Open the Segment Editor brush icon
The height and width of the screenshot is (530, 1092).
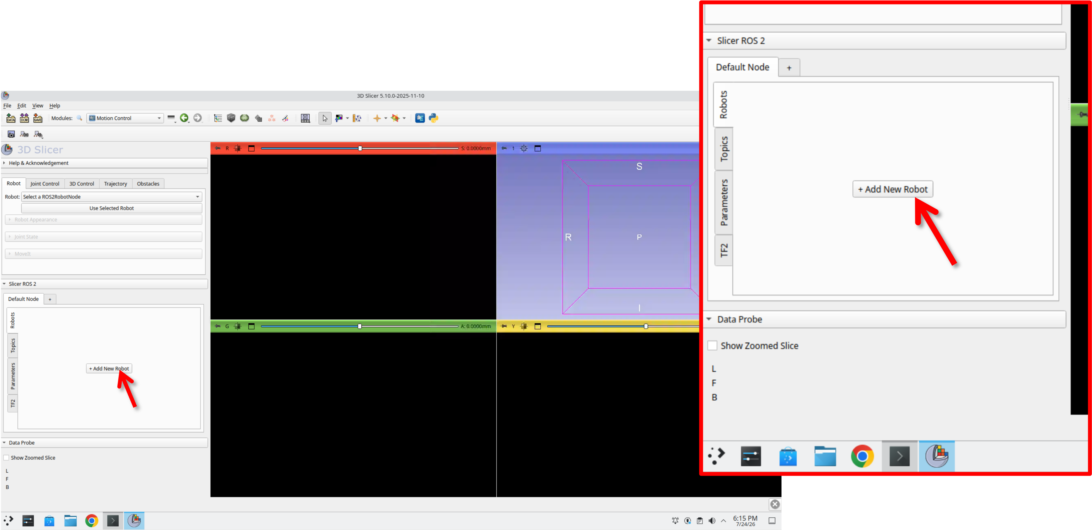[285, 118]
